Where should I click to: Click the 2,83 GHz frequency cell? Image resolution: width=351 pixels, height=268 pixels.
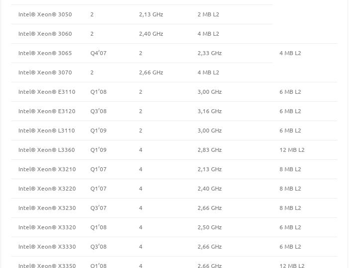(x=210, y=150)
